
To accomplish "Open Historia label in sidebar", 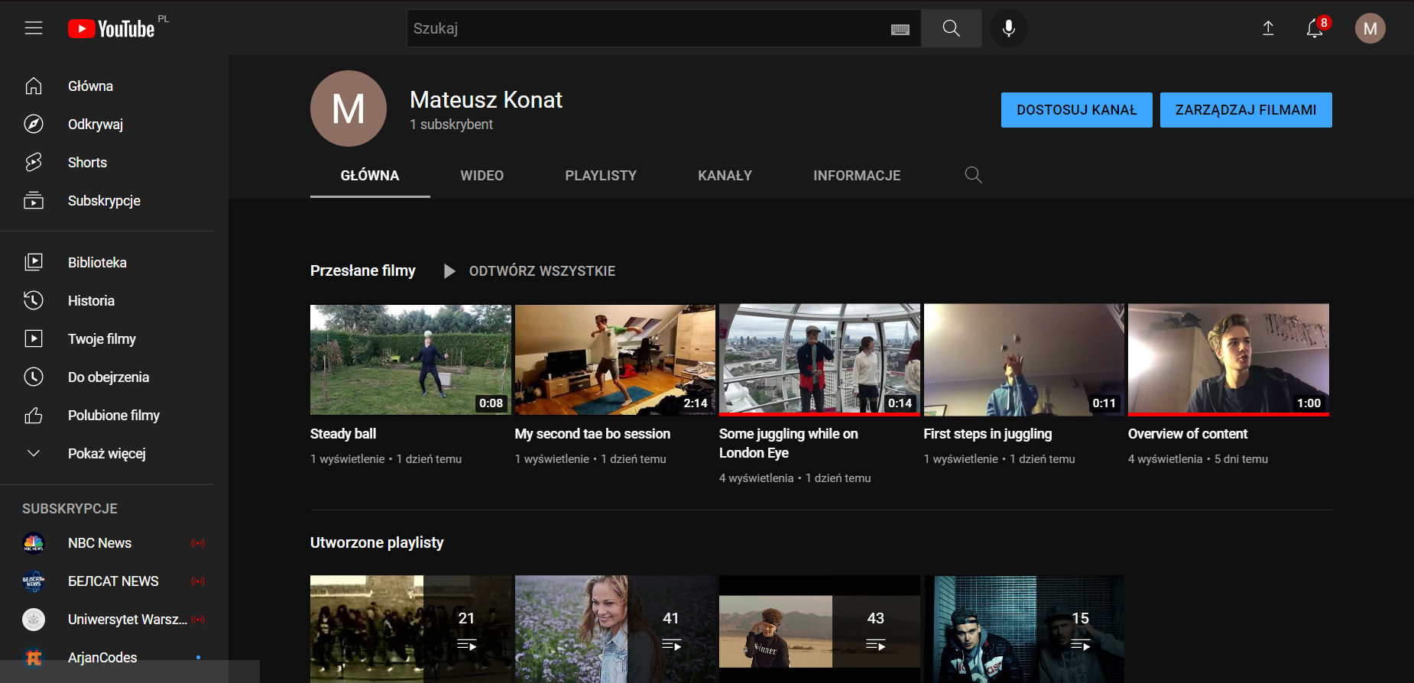I will pyautogui.click(x=91, y=300).
